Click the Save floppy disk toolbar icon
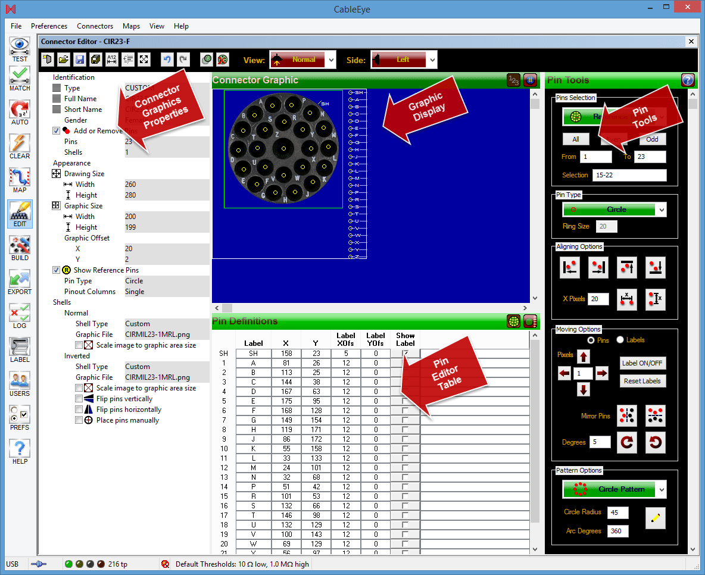Screen dimensions: 705x575 (79, 60)
